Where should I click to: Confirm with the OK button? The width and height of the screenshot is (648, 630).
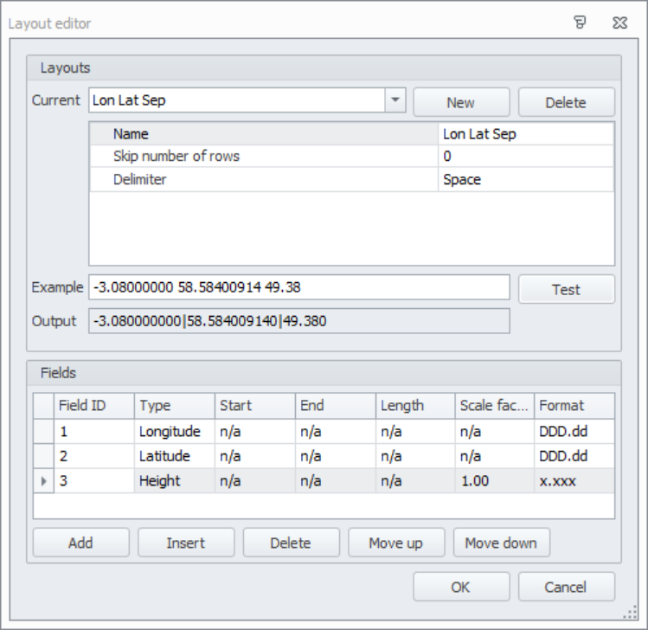[460, 587]
